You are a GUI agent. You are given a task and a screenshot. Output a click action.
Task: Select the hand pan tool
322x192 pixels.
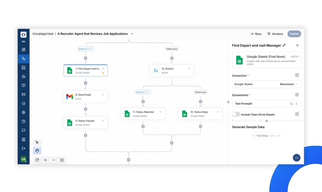click(37, 151)
